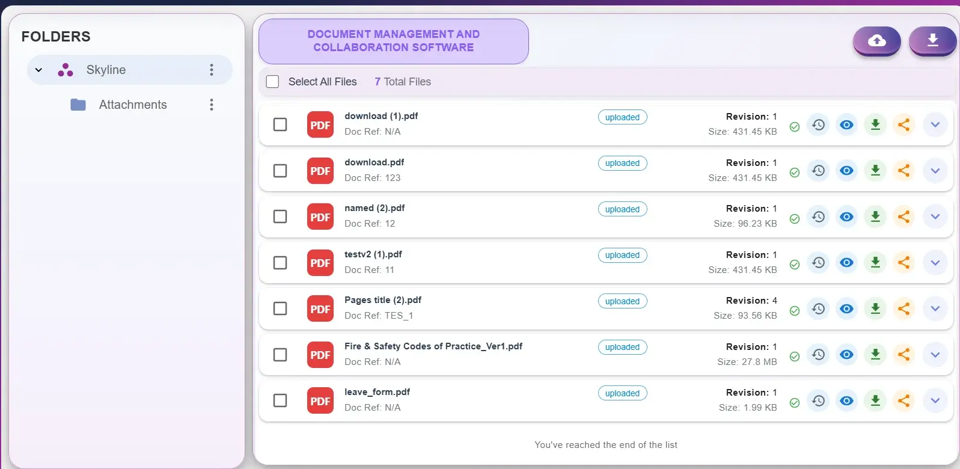
Task: Expand details for Pages title (2).pdf
Action: coord(935,308)
